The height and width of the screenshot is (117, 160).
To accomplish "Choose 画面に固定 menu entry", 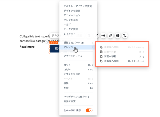I will point(70,101).
